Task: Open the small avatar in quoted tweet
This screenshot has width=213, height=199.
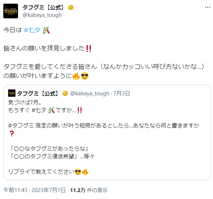Action: 12,93
